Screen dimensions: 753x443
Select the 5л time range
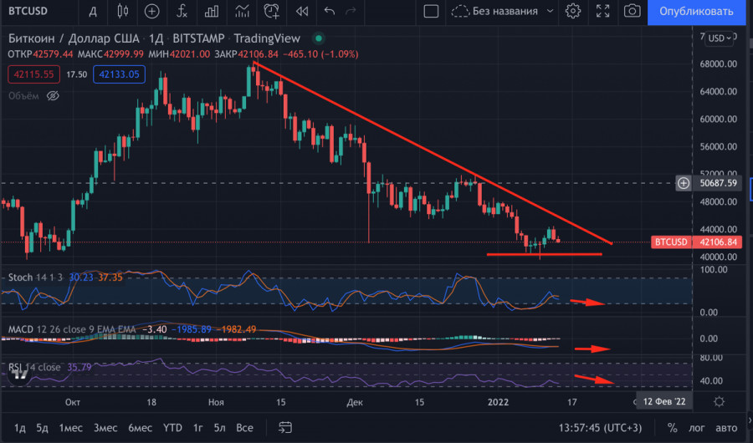point(219,428)
